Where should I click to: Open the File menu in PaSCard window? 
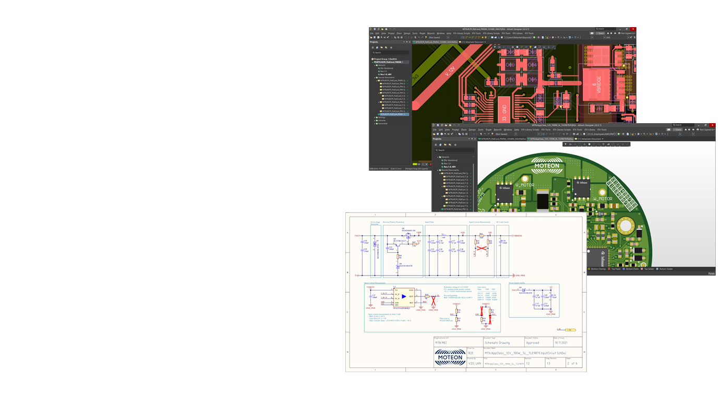tap(371, 33)
